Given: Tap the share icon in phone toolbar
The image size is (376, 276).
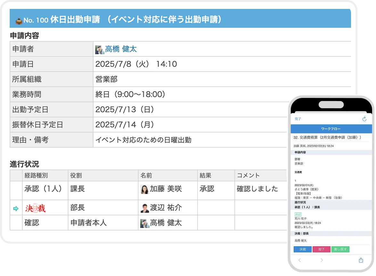Looking at the screenshot, I should click(361, 260).
